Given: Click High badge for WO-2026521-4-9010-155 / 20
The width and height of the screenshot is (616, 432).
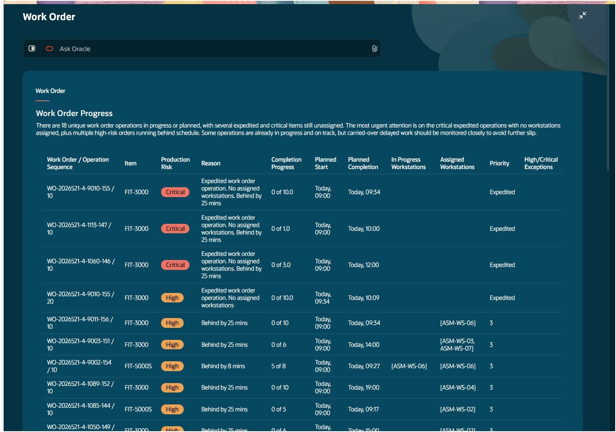Looking at the screenshot, I should (172, 298).
